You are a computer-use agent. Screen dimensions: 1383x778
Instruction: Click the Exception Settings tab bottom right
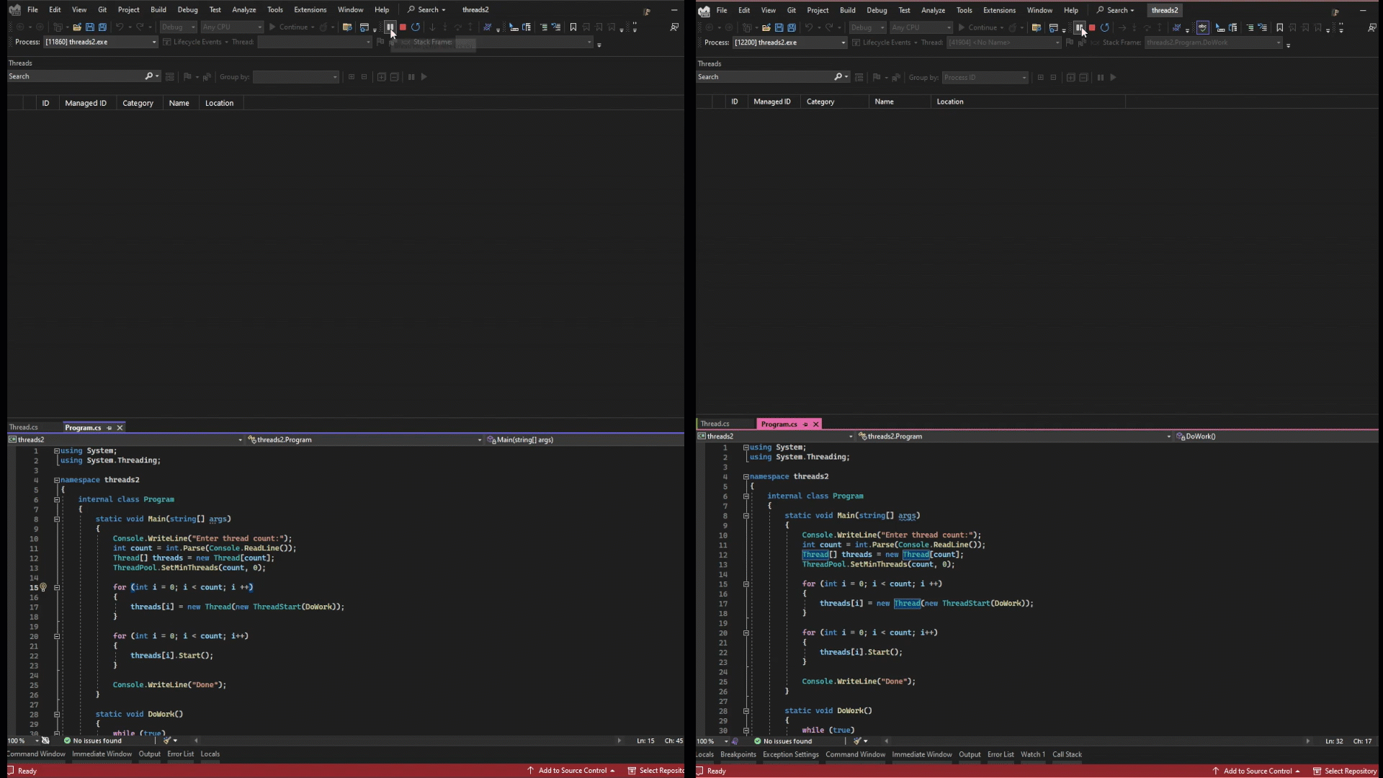pyautogui.click(x=790, y=754)
